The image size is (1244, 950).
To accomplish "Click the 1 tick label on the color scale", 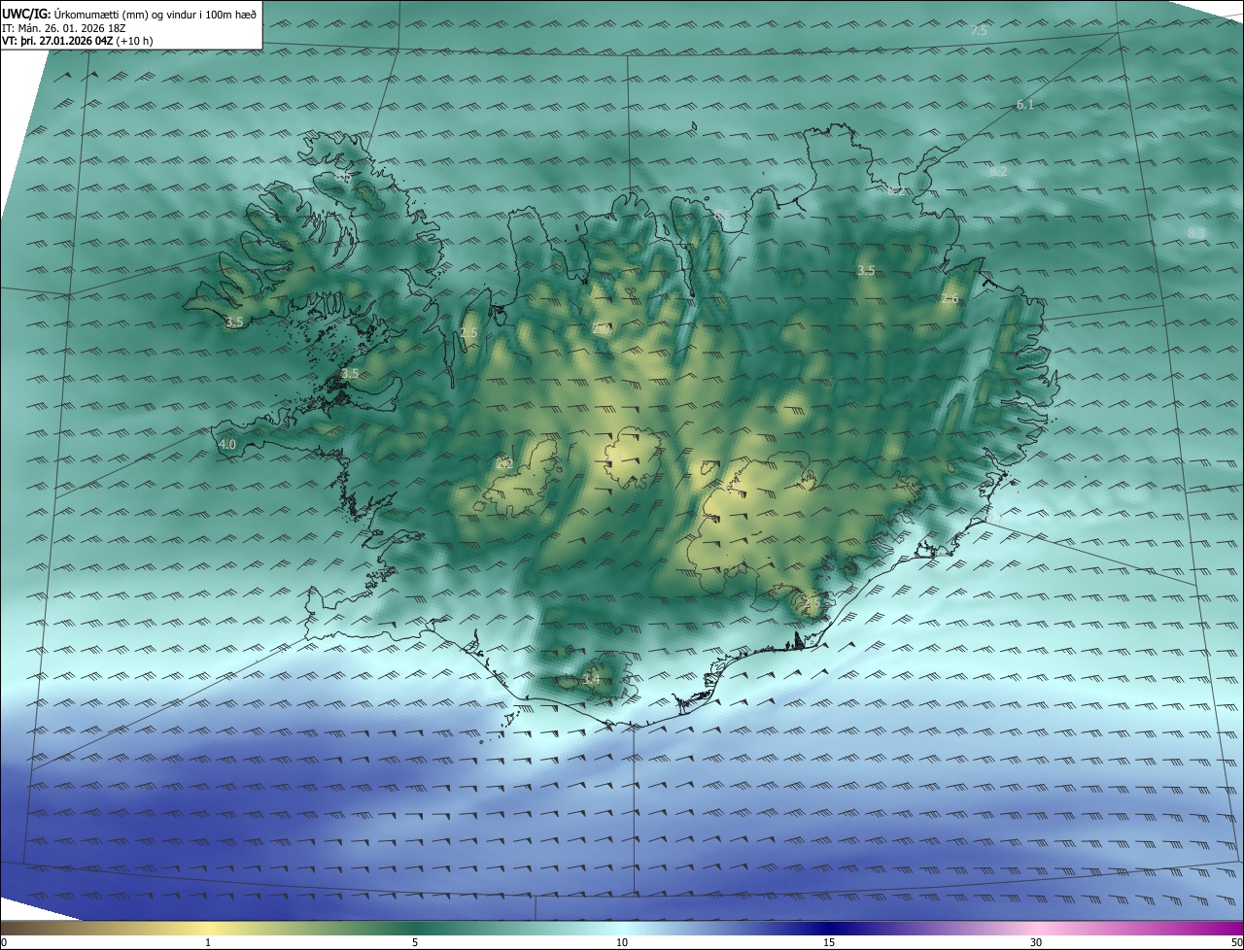I will click(208, 942).
